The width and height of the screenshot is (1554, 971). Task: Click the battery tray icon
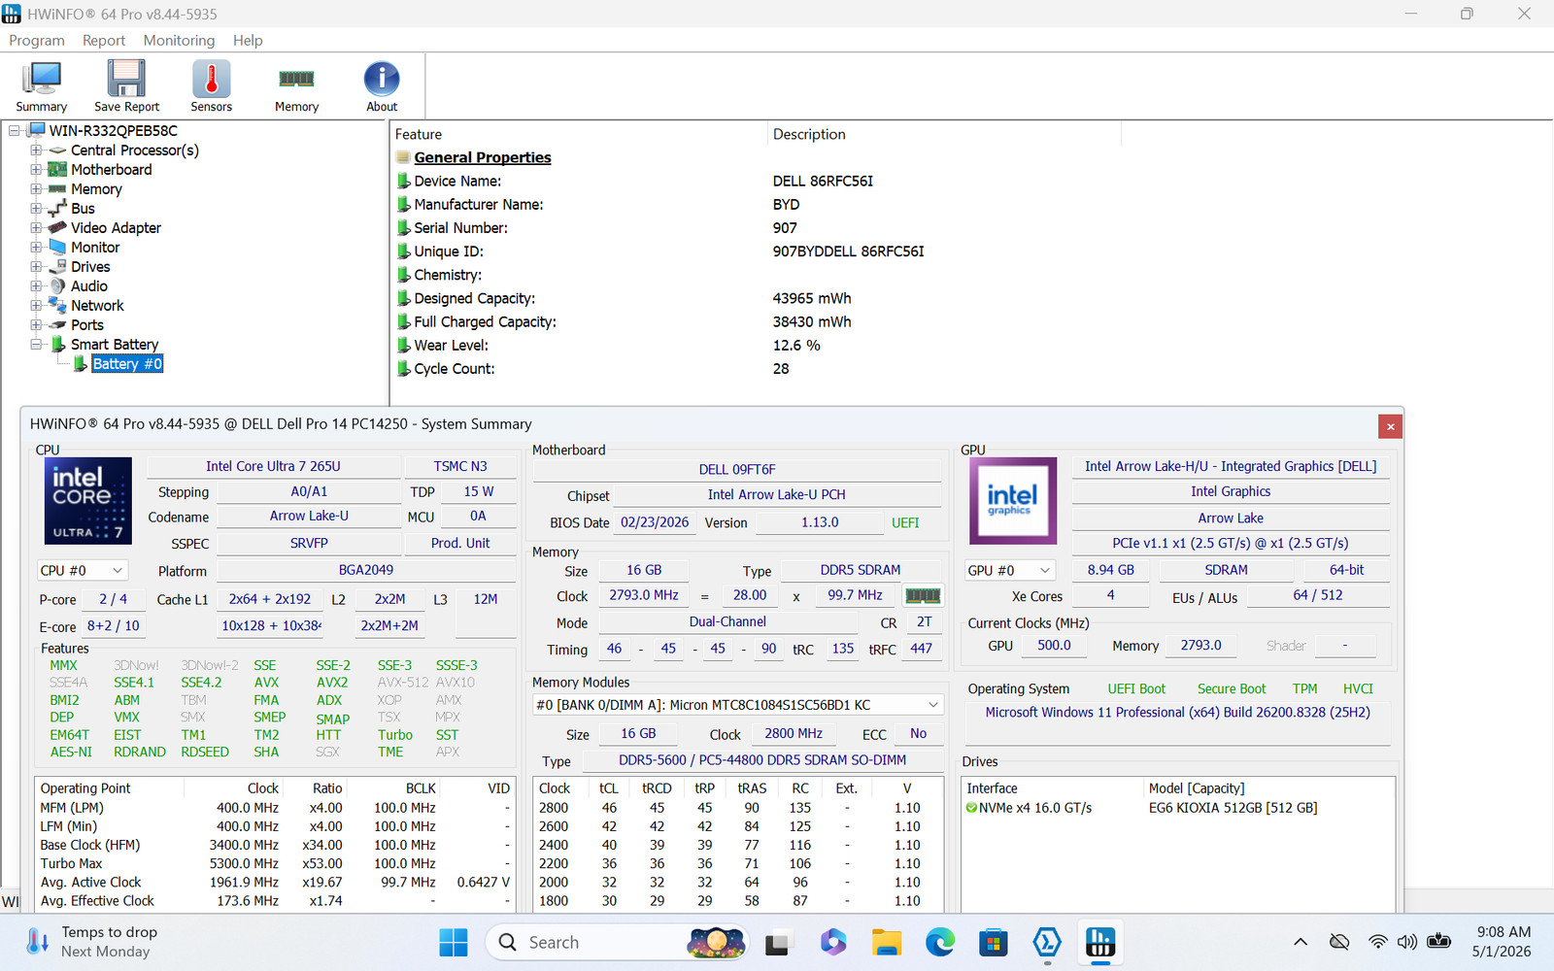pos(1438,942)
